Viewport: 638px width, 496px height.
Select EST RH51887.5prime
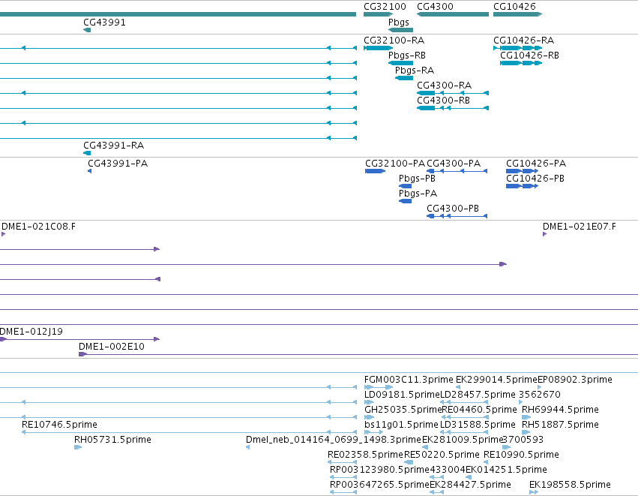526,432
